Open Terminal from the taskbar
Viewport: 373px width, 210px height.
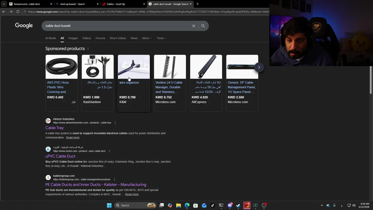221,205
